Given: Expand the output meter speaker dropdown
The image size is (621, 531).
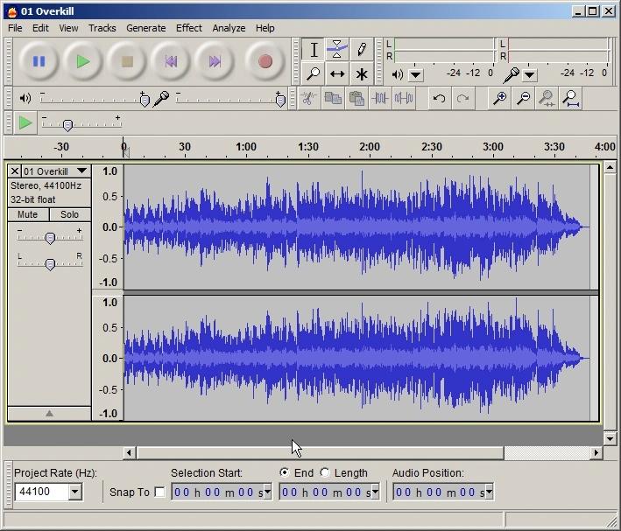Looking at the screenshot, I should (416, 74).
